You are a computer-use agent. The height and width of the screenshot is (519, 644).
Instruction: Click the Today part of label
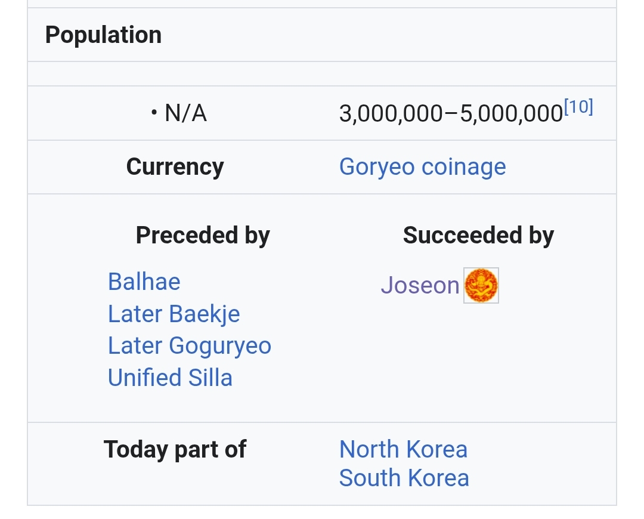(x=175, y=449)
